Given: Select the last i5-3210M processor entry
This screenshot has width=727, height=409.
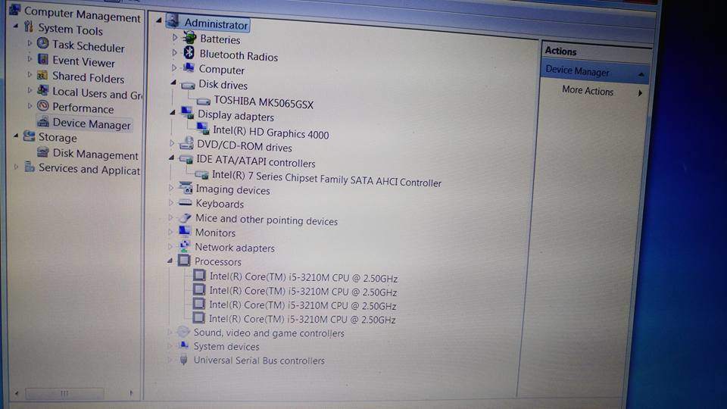Looking at the screenshot, I should (302, 319).
